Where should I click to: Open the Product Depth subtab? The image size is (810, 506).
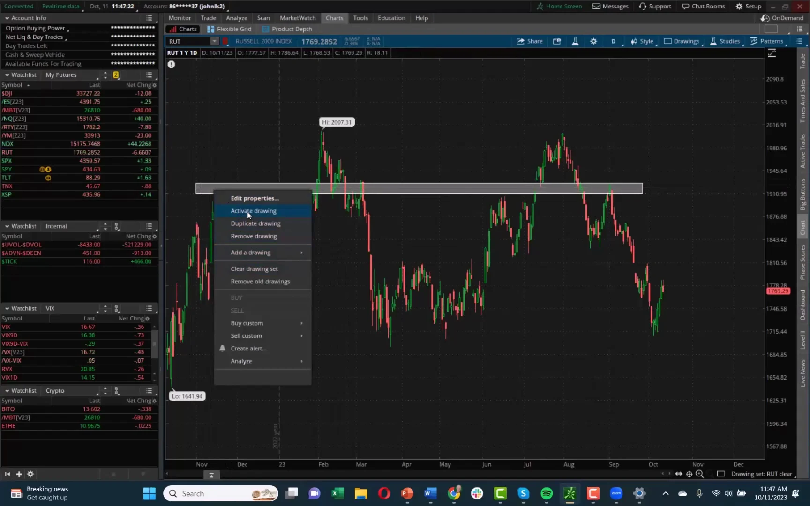pyautogui.click(x=287, y=29)
